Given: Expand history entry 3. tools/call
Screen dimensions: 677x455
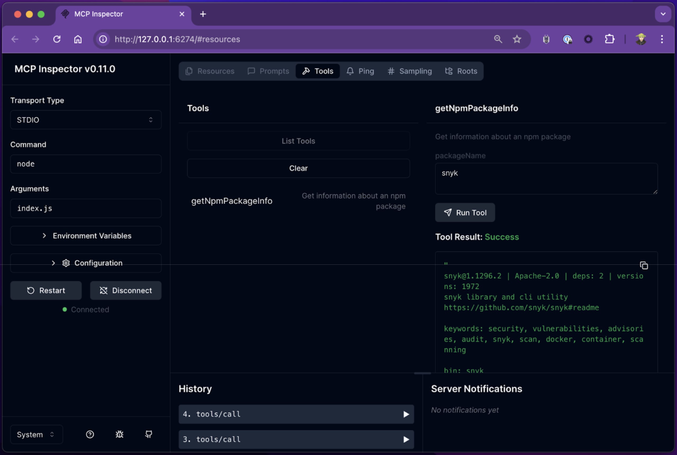Looking at the screenshot, I should (x=296, y=439).
